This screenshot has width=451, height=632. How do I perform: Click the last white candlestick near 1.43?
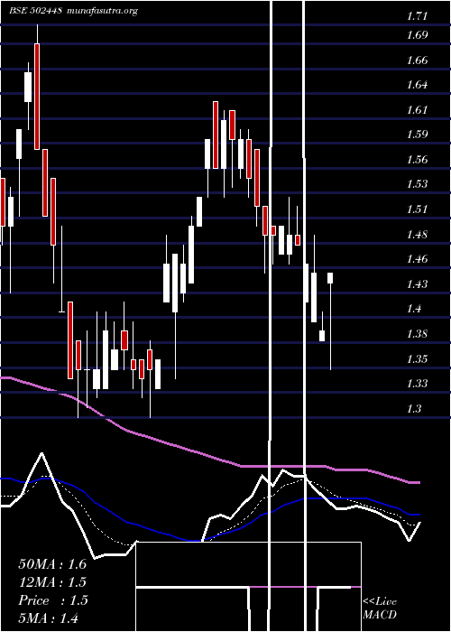pos(330,278)
